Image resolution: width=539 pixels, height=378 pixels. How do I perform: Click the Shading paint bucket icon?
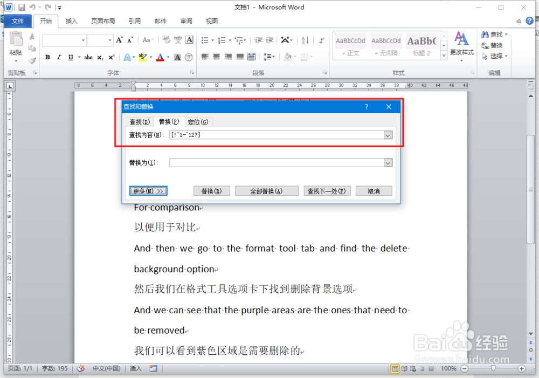point(288,57)
